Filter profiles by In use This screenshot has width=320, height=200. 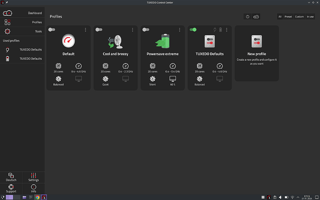310,17
